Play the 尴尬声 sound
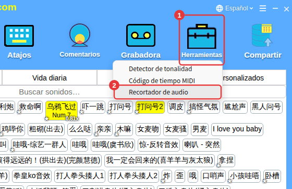The image size is (292, 189). (x=235, y=107)
